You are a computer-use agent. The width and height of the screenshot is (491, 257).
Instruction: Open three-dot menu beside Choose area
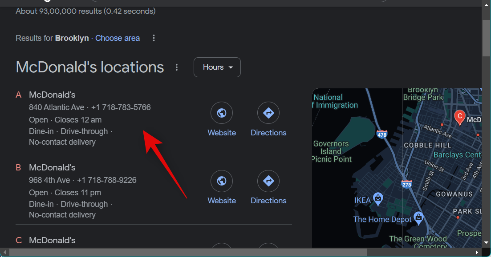(x=154, y=38)
